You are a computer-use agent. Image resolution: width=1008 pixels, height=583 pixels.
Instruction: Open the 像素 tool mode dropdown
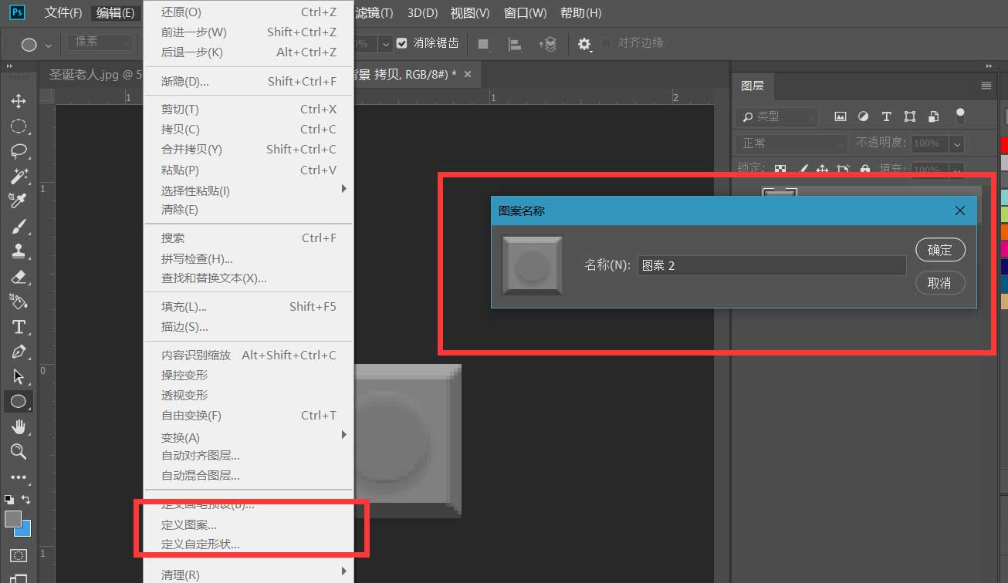[100, 43]
